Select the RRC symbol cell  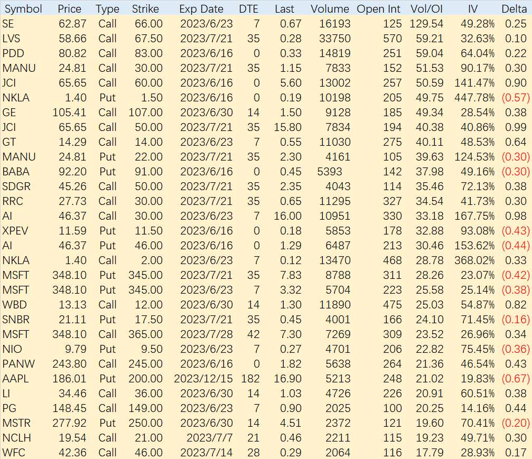click(13, 201)
